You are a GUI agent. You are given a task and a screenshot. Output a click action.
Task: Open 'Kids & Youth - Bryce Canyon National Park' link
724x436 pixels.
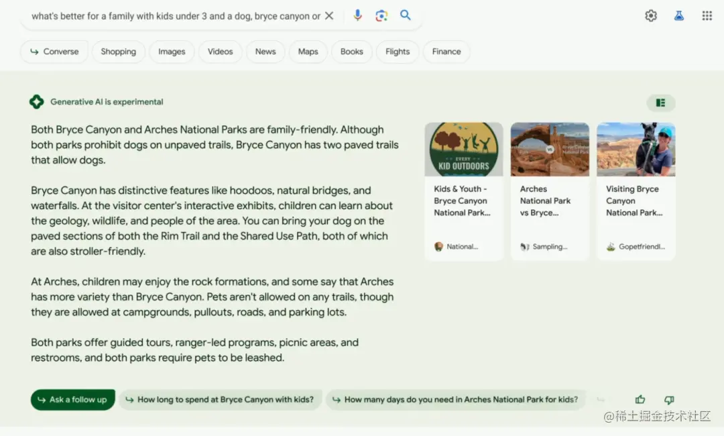click(462, 201)
